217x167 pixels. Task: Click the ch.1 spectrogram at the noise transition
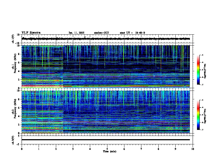[63, 67]
